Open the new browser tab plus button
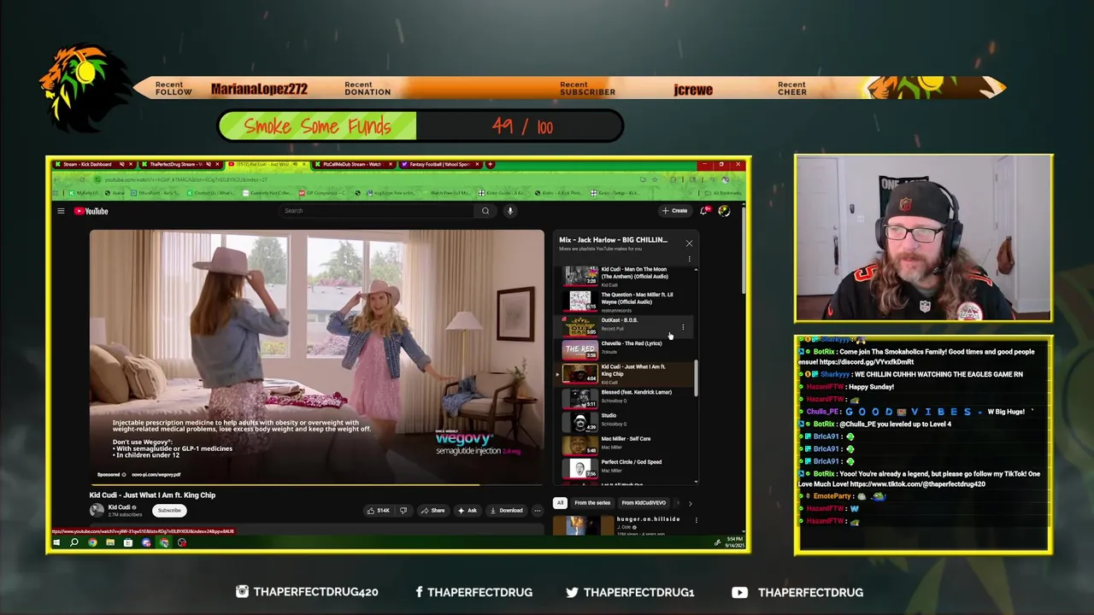This screenshot has width=1094, height=615. click(x=489, y=164)
